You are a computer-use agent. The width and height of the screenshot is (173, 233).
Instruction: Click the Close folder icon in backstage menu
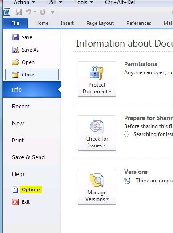pos(16,75)
